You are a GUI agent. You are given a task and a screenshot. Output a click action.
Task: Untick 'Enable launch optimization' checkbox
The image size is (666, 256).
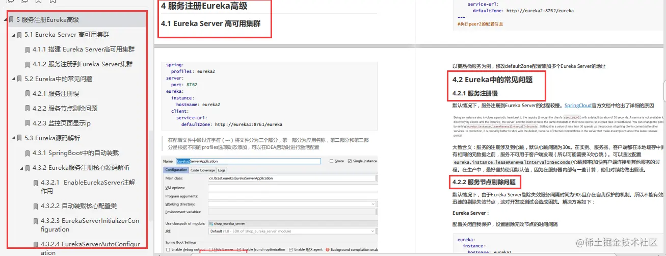click(x=238, y=249)
